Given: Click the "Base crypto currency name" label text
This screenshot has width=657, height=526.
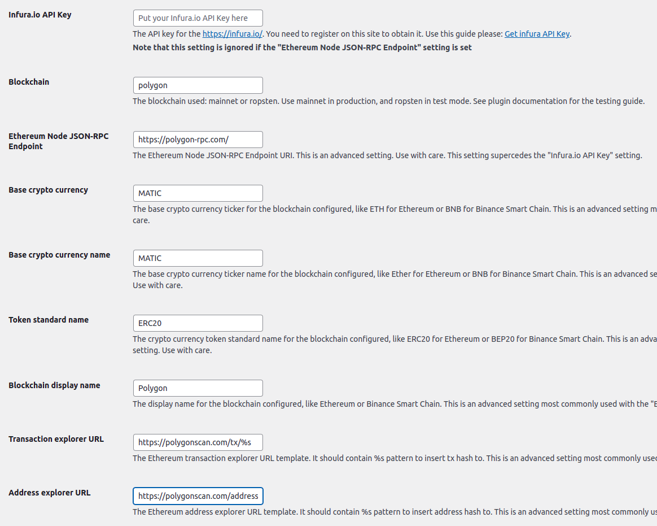Looking at the screenshot, I should point(59,255).
